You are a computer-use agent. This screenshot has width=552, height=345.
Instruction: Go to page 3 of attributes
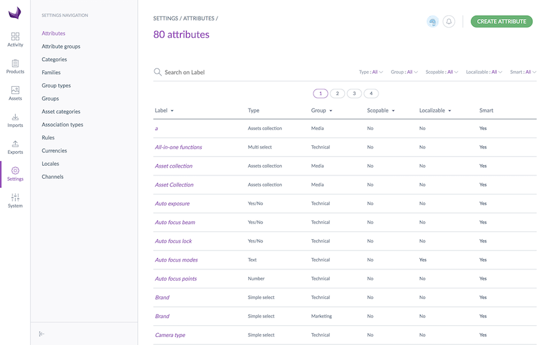354,94
